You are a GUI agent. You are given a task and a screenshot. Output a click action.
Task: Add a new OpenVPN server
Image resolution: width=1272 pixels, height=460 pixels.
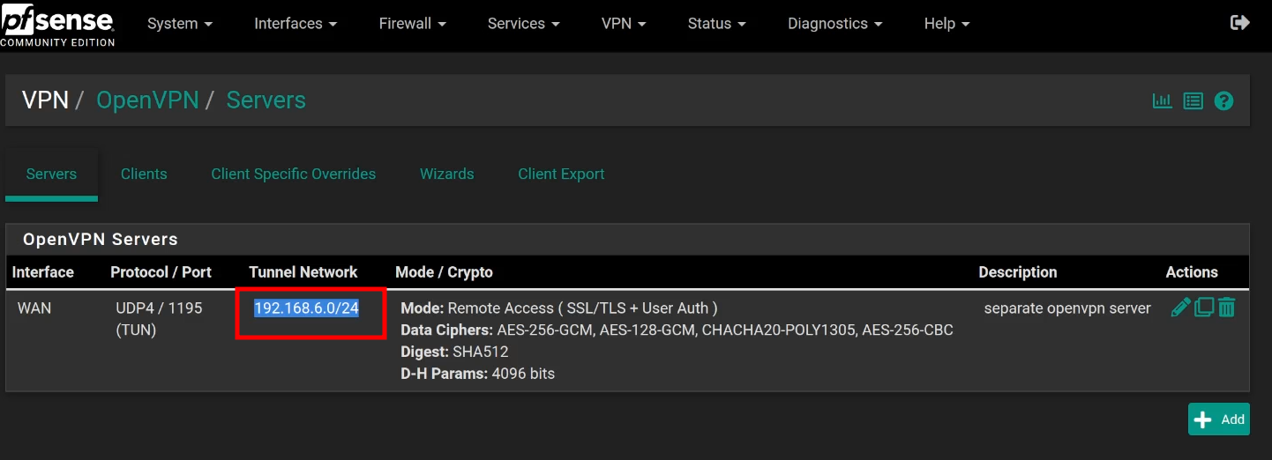[x=1219, y=419]
